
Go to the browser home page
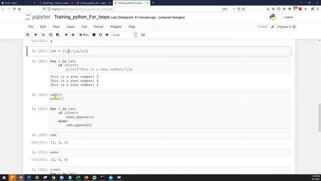click(20, 9)
